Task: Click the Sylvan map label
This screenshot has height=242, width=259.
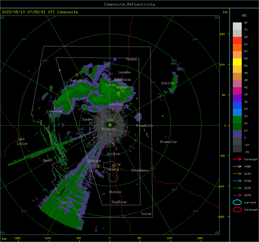Action: tap(110, 85)
